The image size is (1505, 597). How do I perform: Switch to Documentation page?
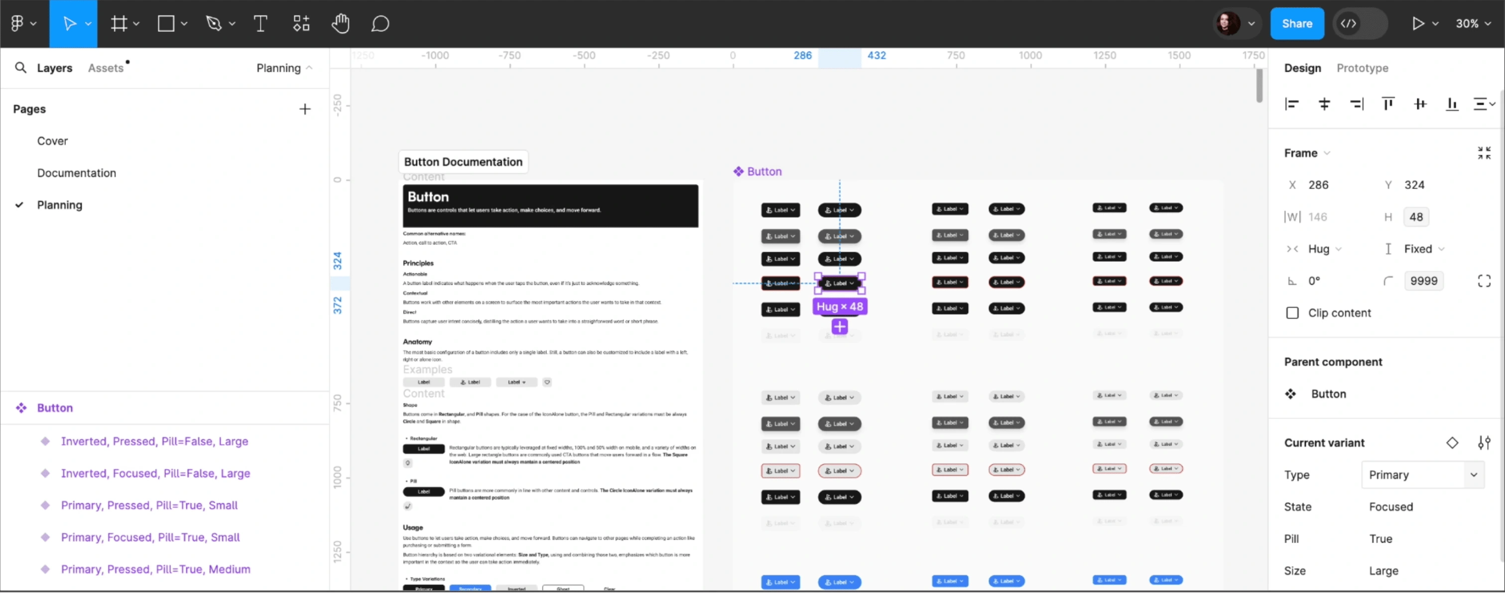click(76, 172)
